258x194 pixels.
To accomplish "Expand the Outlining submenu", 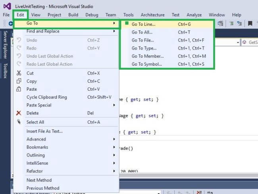I will click(114, 155).
